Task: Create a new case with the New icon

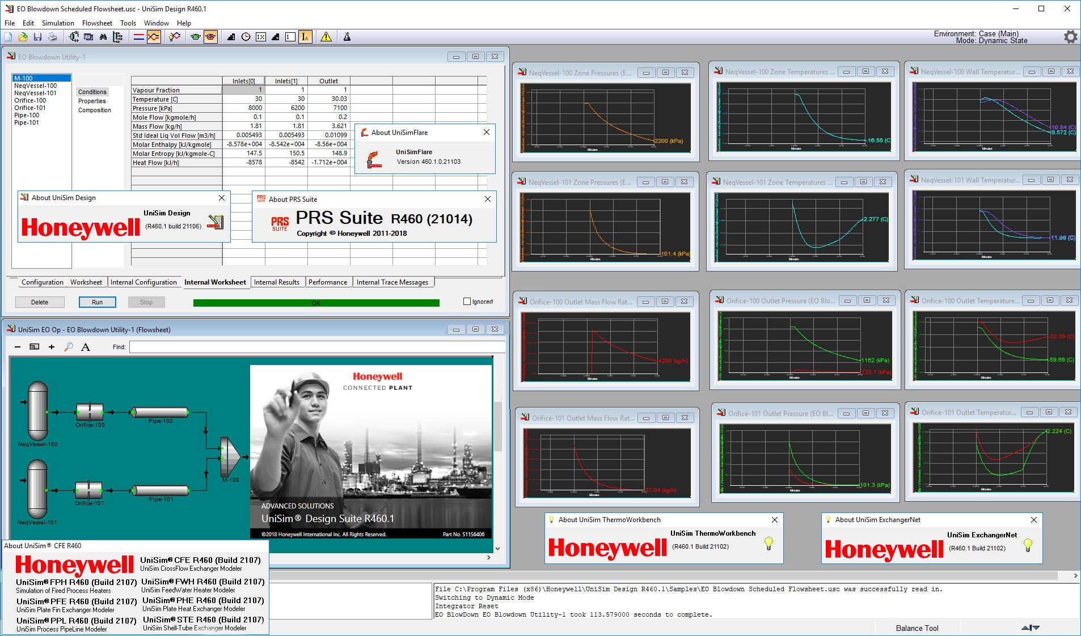Action: click(9, 37)
